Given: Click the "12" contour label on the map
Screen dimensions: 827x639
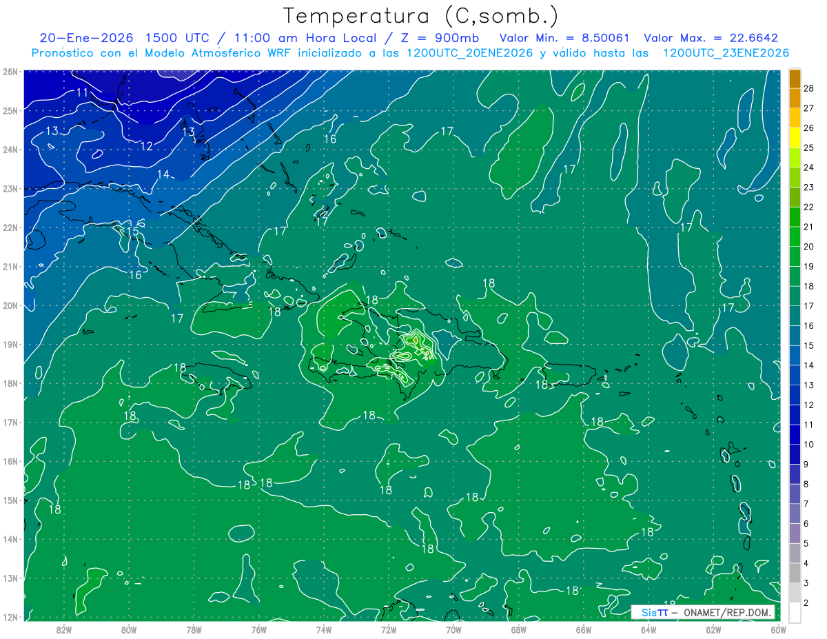Looking at the screenshot, I should click(x=146, y=146).
